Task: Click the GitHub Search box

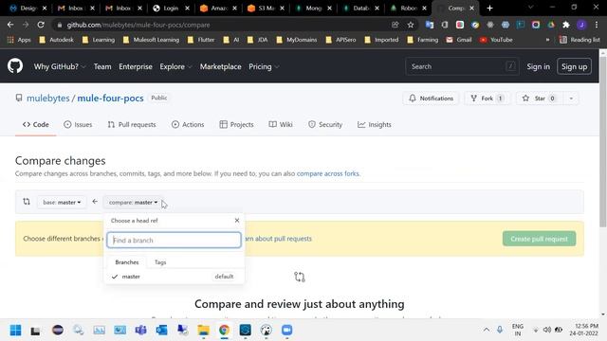Action: [x=462, y=66]
